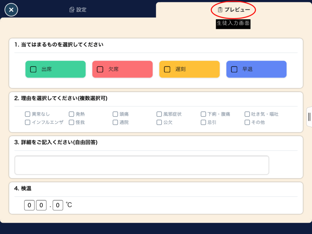Tick the 怪我 reason checkbox

point(71,122)
